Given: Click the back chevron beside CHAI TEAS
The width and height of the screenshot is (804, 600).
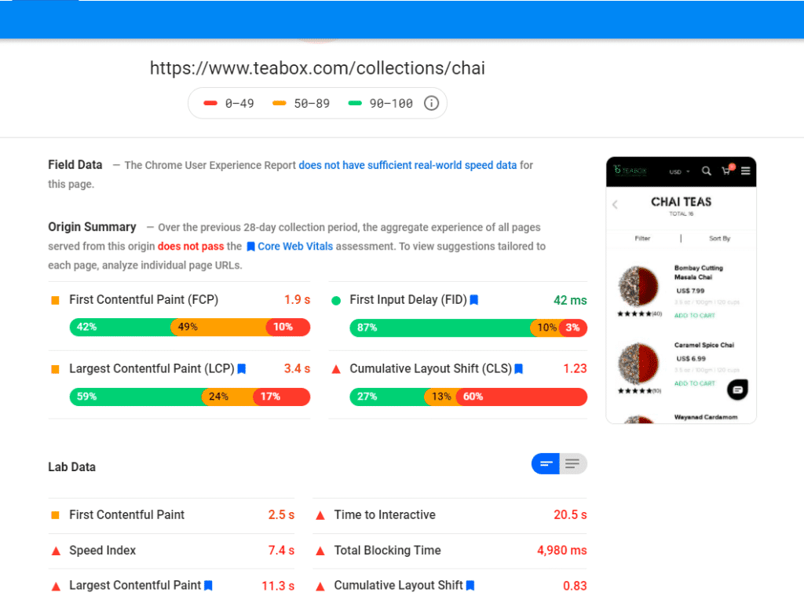Looking at the screenshot, I should tap(615, 205).
